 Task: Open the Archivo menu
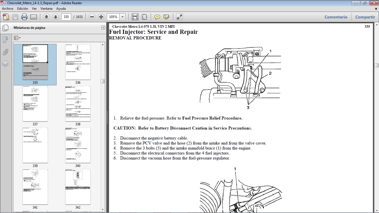coord(7,8)
